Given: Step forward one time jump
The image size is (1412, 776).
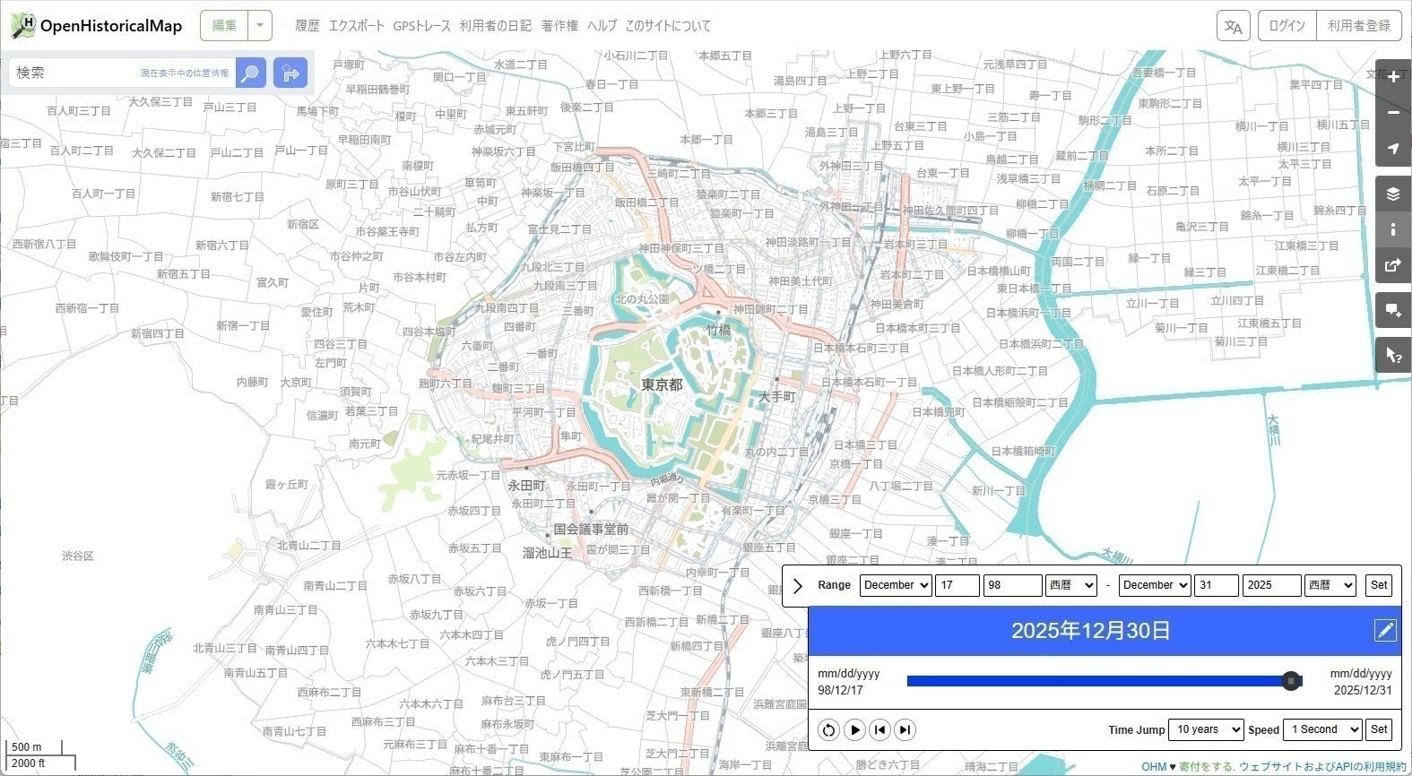Looking at the screenshot, I should [905, 729].
